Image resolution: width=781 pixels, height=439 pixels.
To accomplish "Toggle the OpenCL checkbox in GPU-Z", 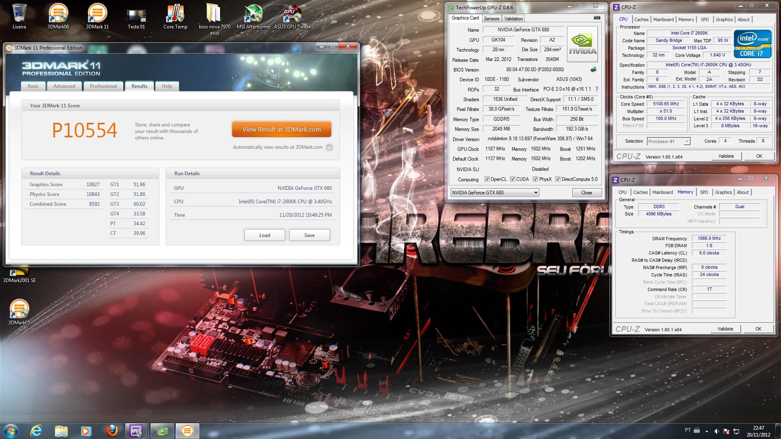I will click(487, 179).
